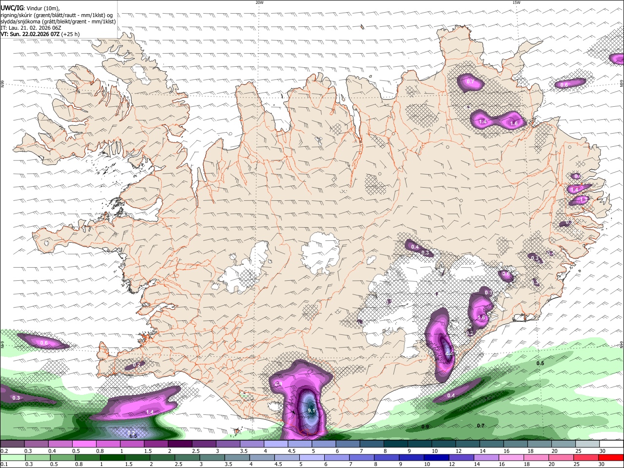This screenshot has height=468, width=624.
Task: Click the 0.1 label in the bottom legend row
Action: [3, 465]
